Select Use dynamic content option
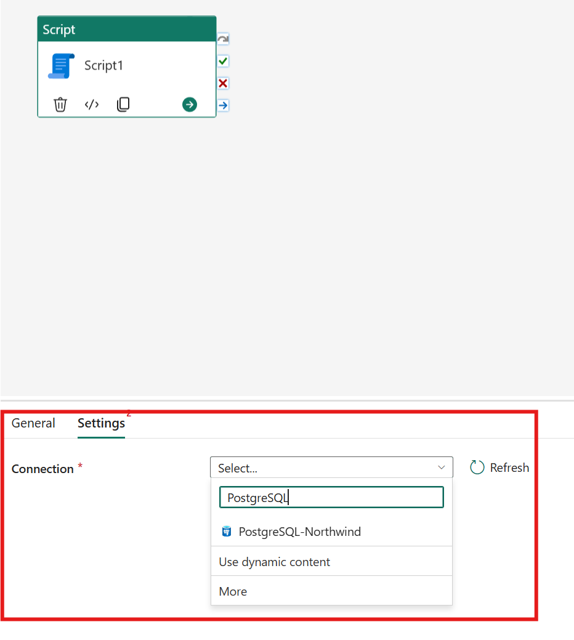This screenshot has height=640, width=574. point(331,562)
